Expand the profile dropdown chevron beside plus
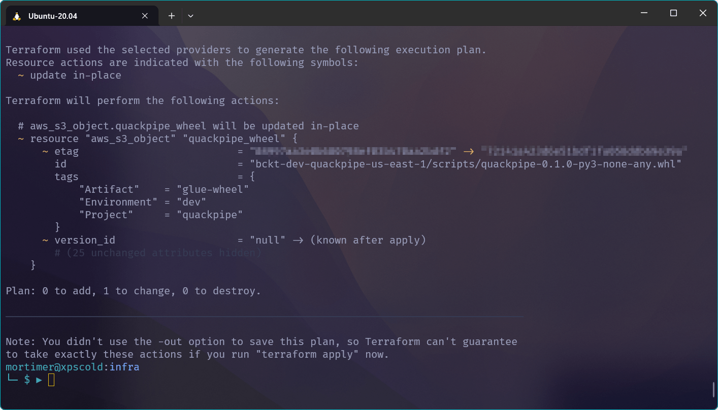The width and height of the screenshot is (718, 410). [190, 16]
